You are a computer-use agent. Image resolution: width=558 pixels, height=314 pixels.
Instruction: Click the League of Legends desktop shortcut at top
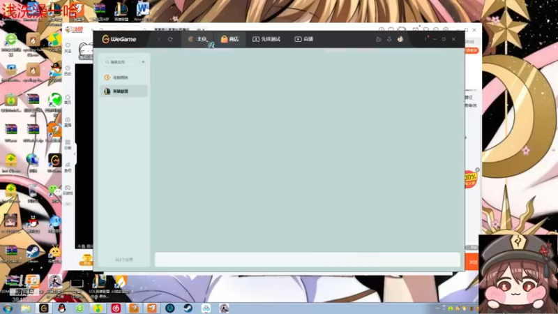coord(121,12)
